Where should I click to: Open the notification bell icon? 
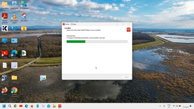pos(191,106)
